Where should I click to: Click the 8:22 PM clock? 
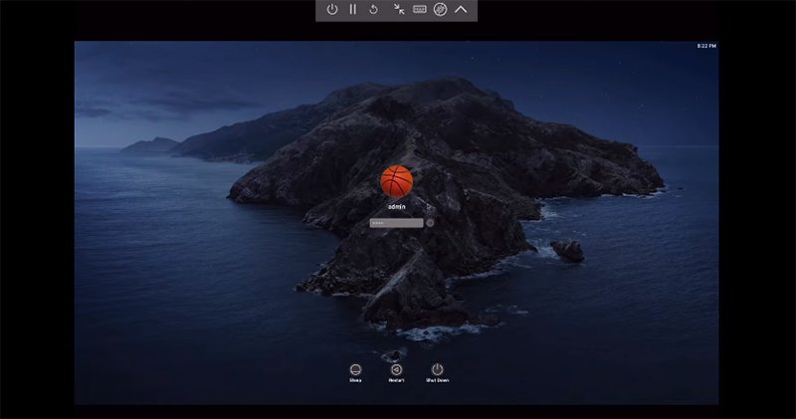(x=705, y=47)
